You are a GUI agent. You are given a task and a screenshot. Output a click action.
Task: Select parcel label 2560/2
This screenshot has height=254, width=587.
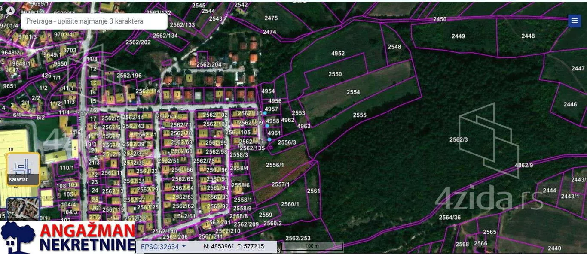pos(272,223)
